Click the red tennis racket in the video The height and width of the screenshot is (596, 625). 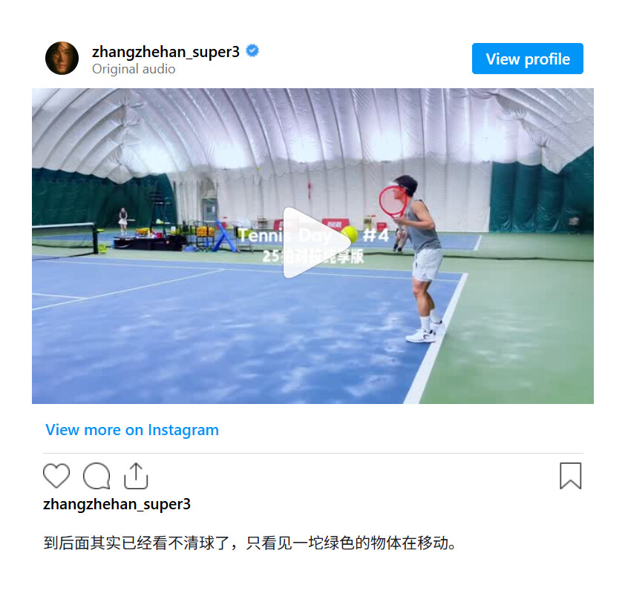click(x=393, y=201)
